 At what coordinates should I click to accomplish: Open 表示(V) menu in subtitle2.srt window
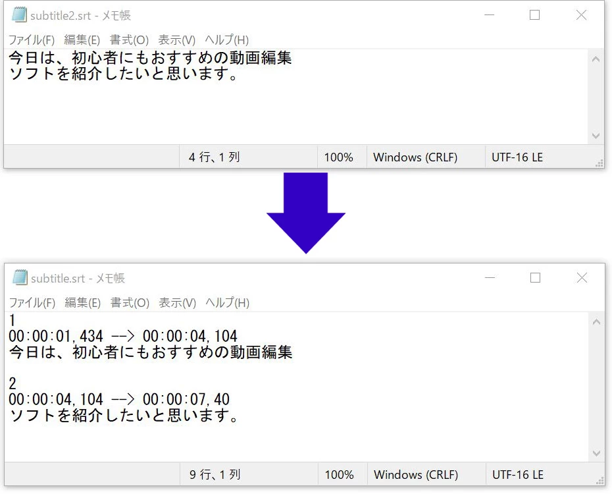(x=177, y=40)
